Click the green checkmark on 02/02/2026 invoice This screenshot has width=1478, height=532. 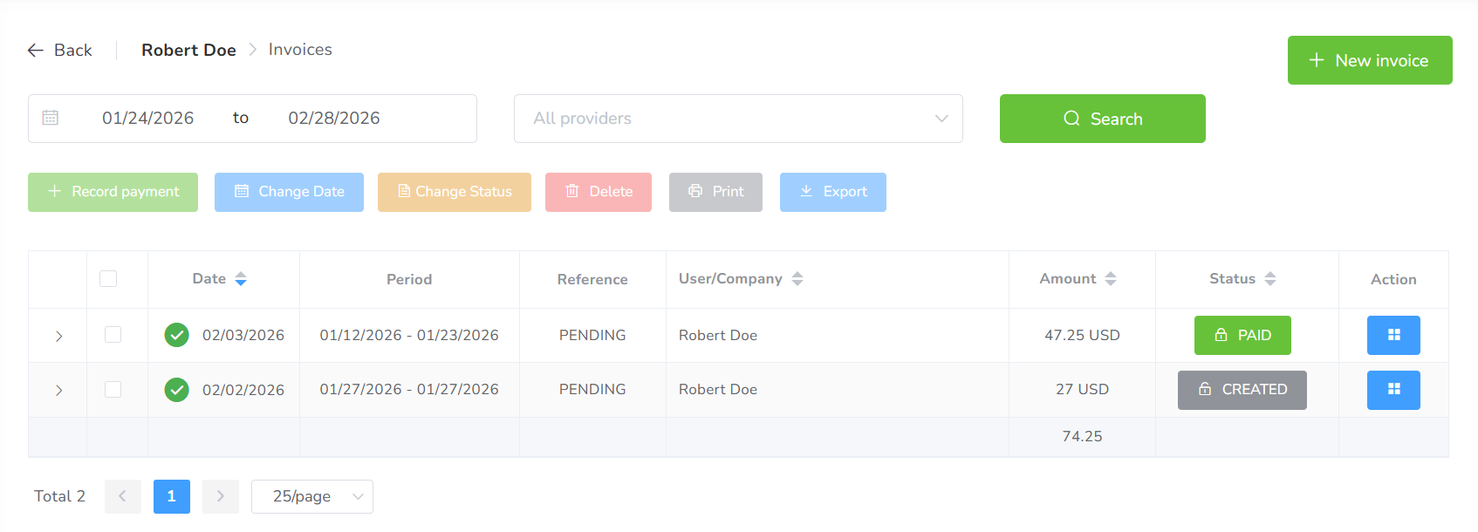[x=177, y=390]
